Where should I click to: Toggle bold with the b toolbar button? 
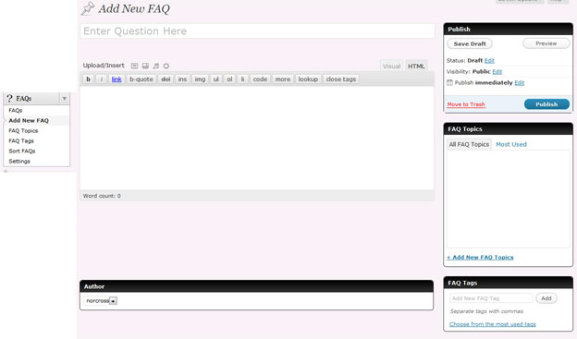point(89,79)
